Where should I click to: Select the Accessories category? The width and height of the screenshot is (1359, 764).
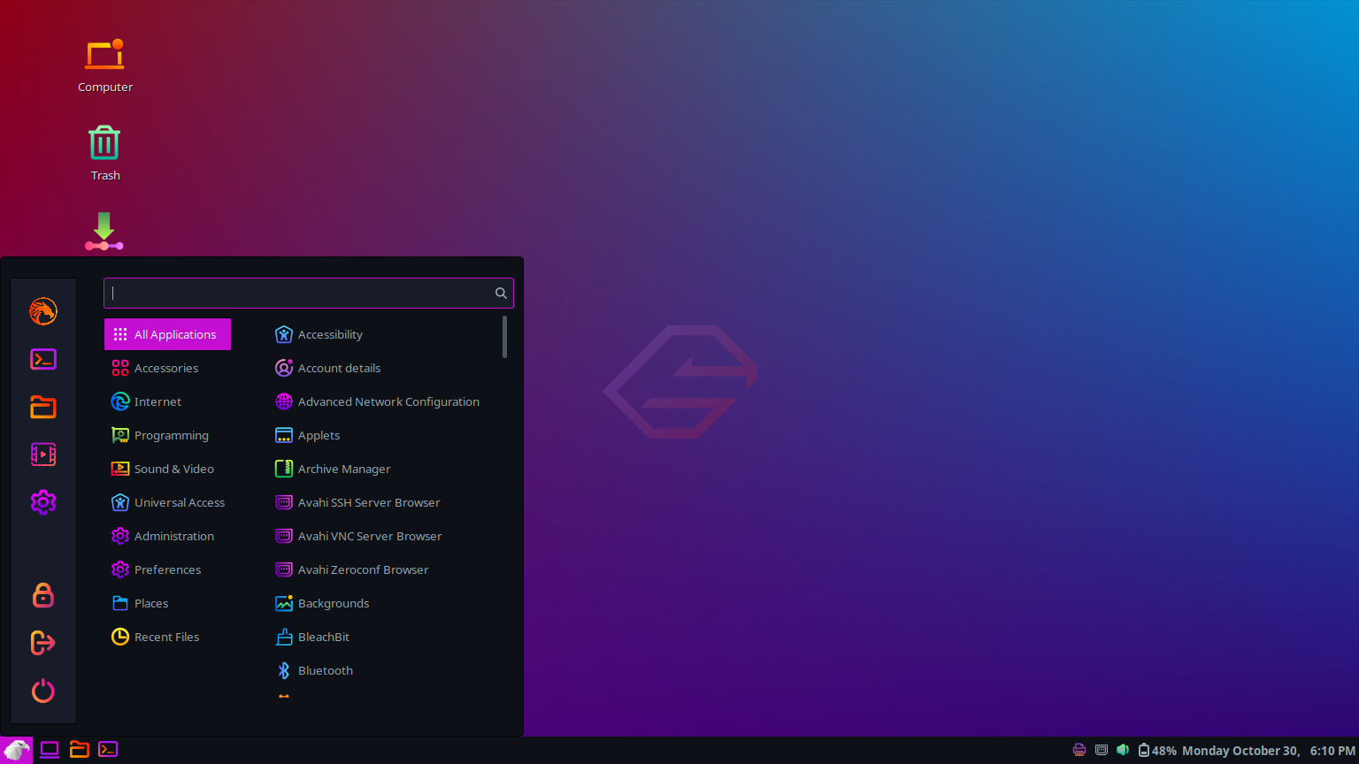(x=167, y=368)
